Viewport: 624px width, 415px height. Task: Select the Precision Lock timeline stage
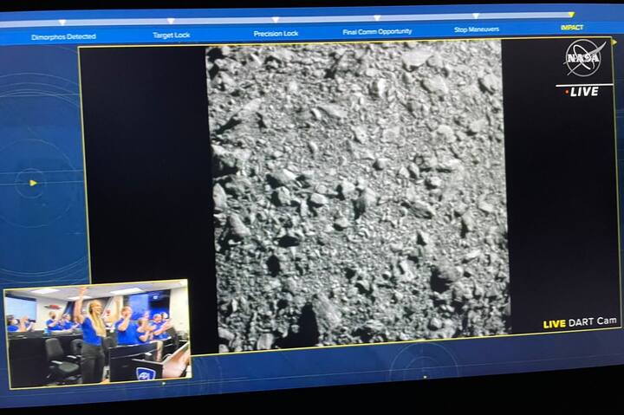tap(276, 33)
